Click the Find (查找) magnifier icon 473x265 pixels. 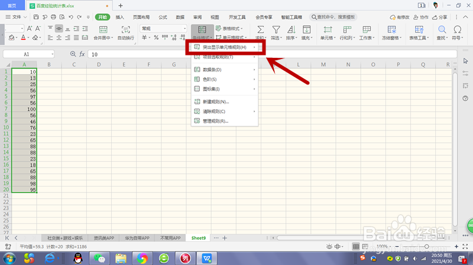442,30
